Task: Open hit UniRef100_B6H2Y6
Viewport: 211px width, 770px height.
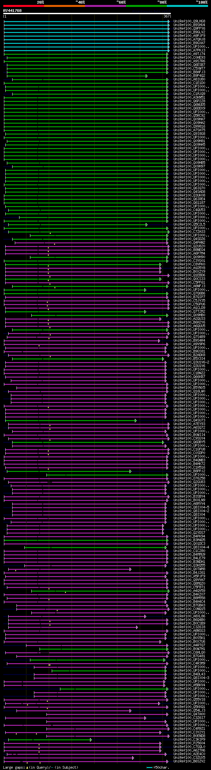Action: pos(189,323)
